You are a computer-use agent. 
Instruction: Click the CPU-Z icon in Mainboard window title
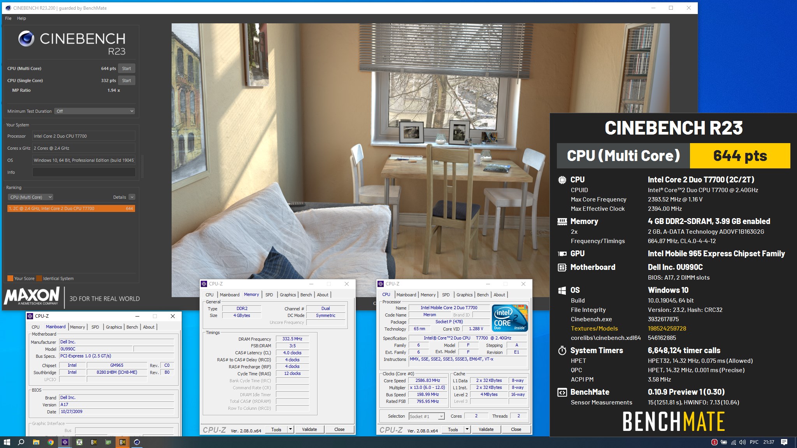pos(30,316)
